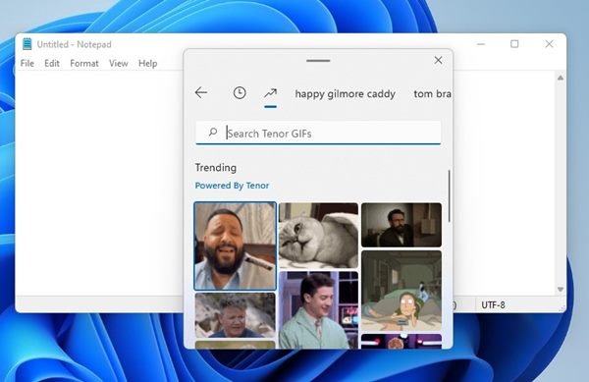
Task: Open recently used GIFs clock icon
Action: pos(240,92)
